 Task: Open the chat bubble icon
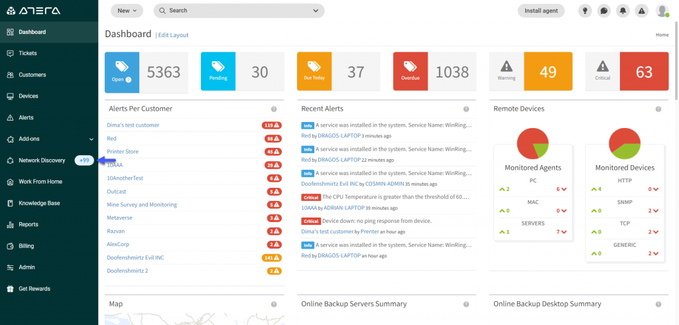tap(603, 11)
